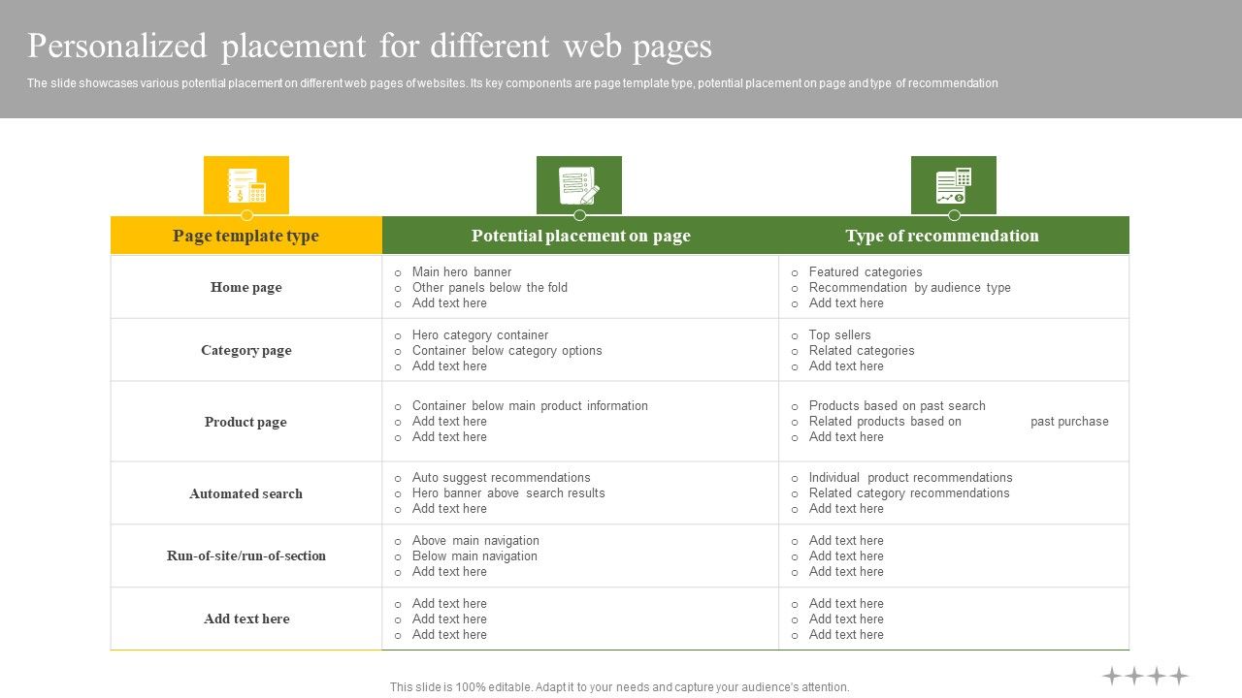Select the 'Run-of-site/run-of-section' row label
This screenshot has height=698, width=1242.
(246, 555)
